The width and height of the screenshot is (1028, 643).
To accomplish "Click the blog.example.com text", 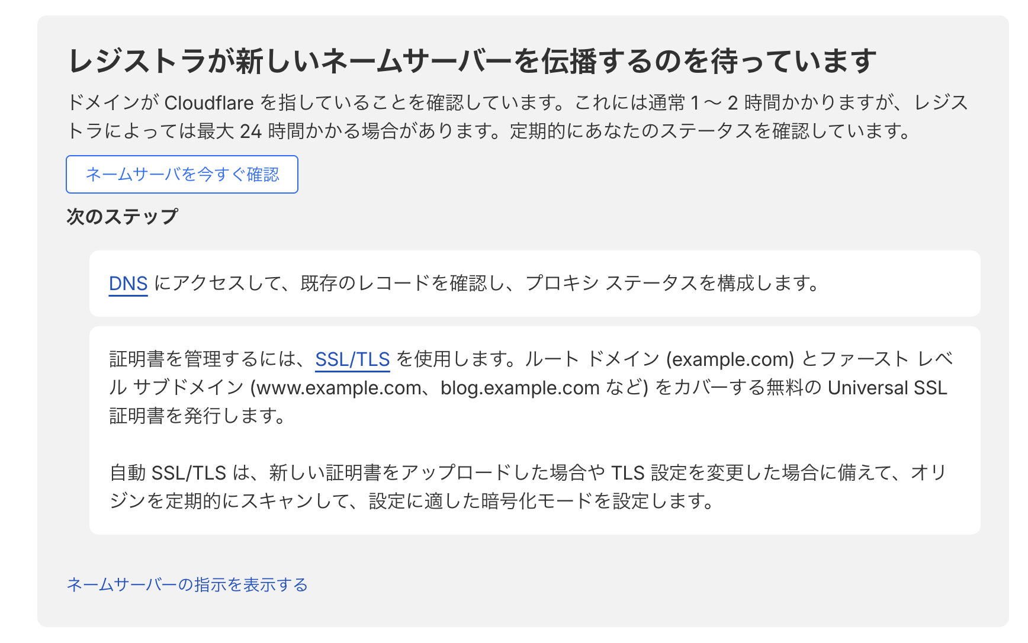I will [520, 388].
